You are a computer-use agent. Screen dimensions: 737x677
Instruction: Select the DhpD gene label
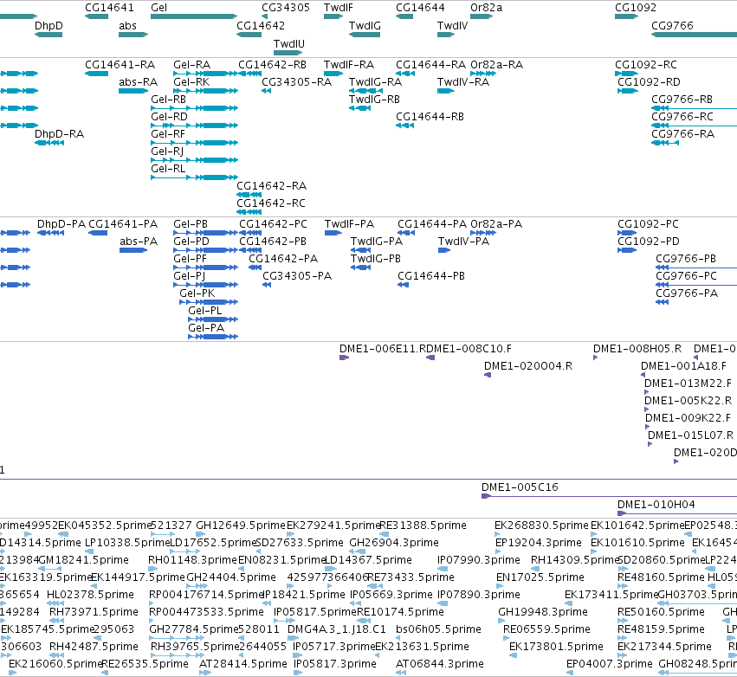tap(48, 25)
